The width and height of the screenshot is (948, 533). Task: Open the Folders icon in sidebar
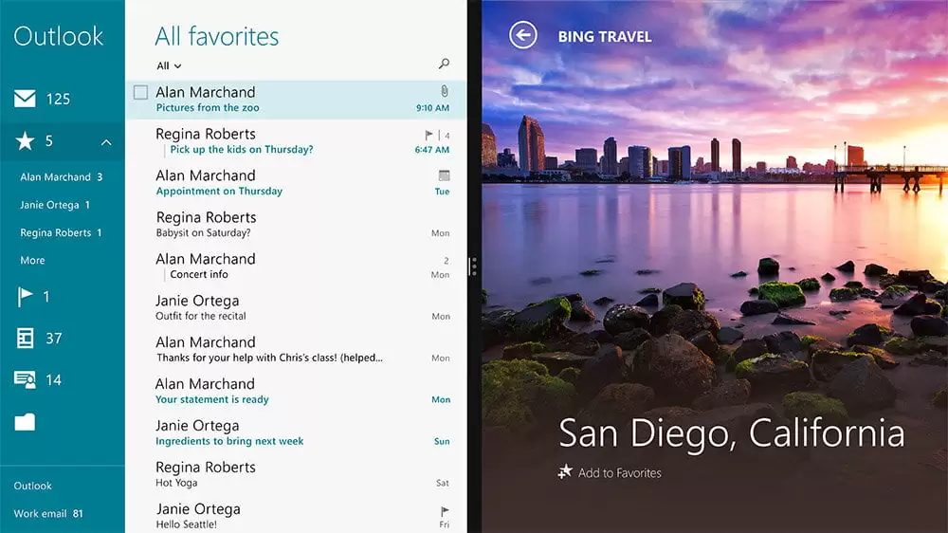coord(25,421)
